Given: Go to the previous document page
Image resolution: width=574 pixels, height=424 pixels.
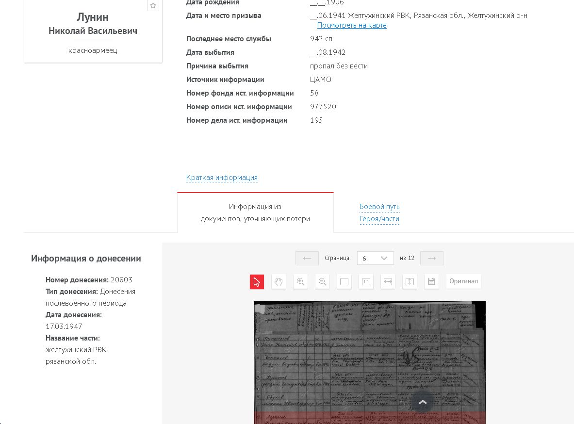Looking at the screenshot, I should (307, 258).
